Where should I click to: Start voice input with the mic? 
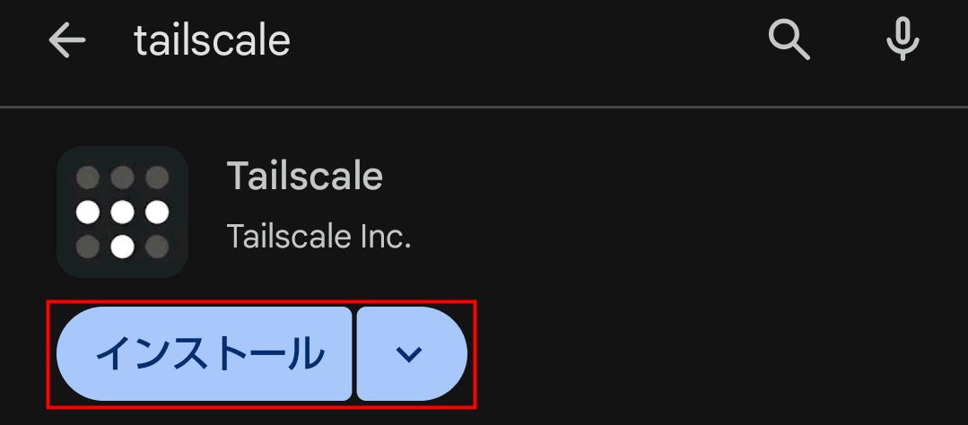tap(903, 40)
